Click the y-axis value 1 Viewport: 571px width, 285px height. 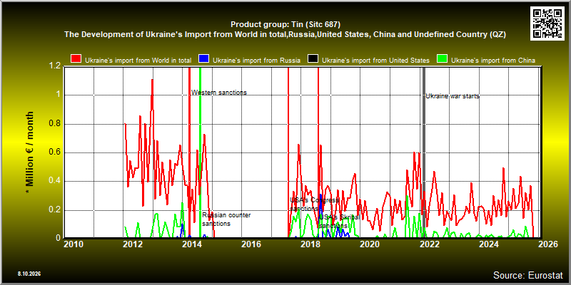[x=58, y=95]
